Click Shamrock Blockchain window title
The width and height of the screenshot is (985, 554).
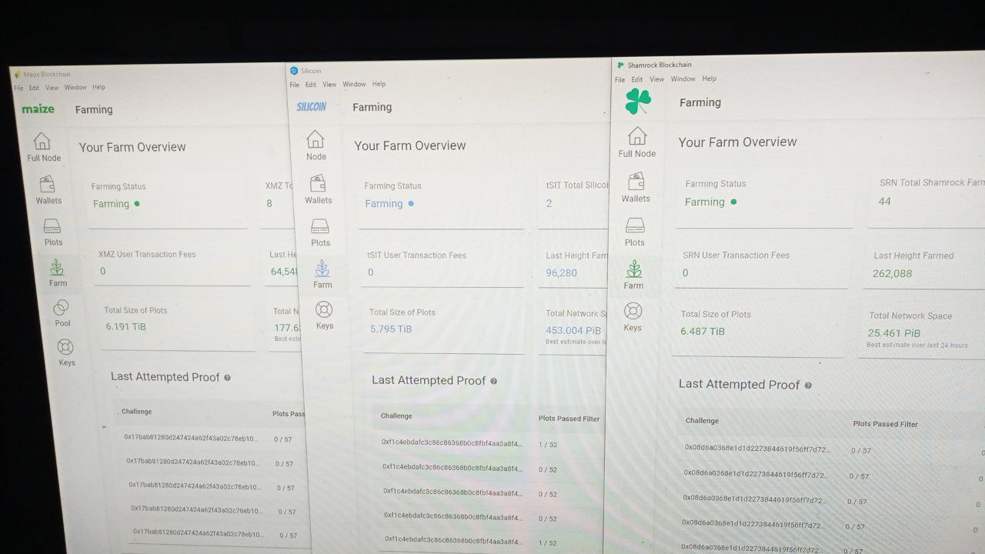[x=659, y=65]
